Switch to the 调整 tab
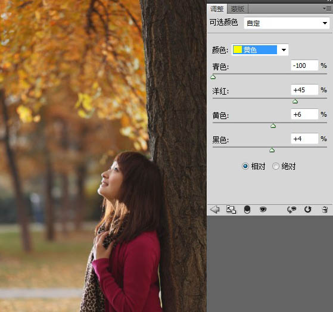This screenshot has height=312, width=333. coord(217,9)
